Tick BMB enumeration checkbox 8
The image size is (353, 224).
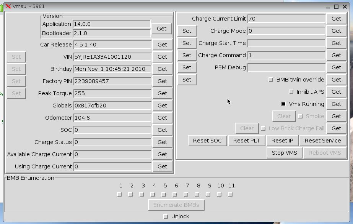[x=197, y=194]
